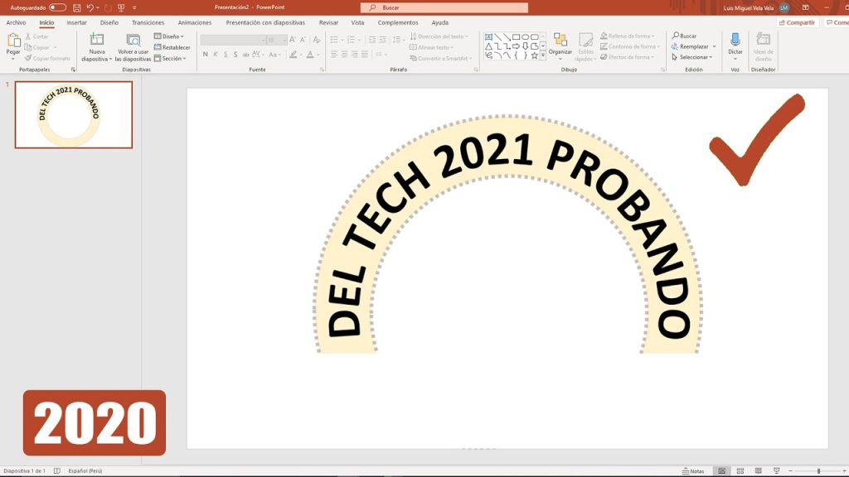Click the Nueva diapositiva icon
The height and width of the screenshot is (477, 849).
coord(97,40)
